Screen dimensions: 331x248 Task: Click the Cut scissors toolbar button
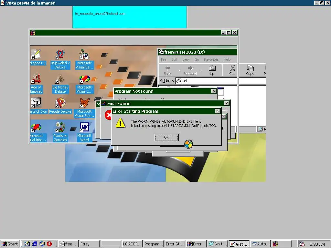click(232, 70)
